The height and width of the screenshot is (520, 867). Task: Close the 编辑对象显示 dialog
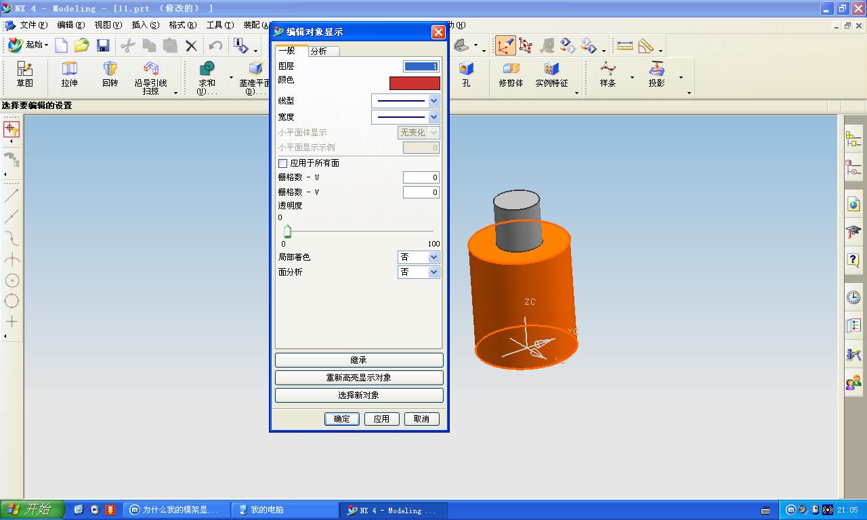coord(438,32)
